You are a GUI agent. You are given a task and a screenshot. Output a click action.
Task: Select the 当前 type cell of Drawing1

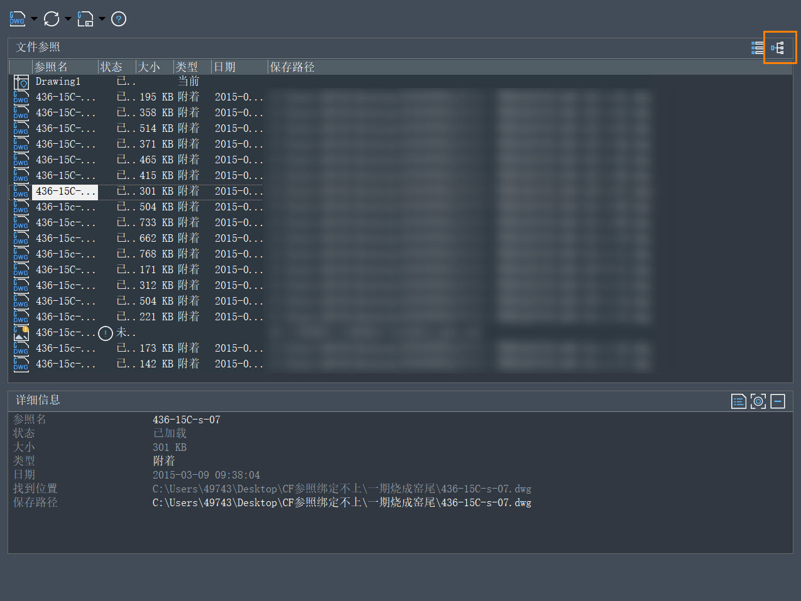point(188,81)
